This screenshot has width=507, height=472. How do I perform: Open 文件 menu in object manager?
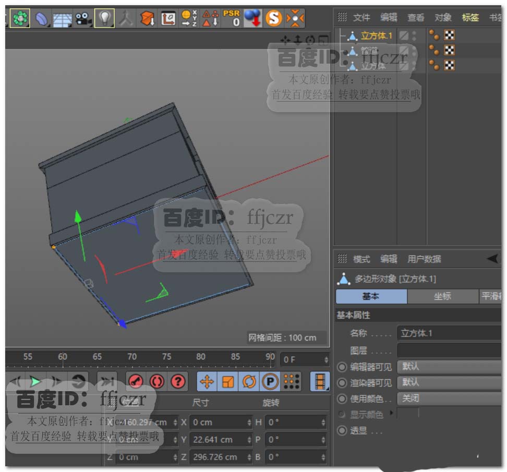pyautogui.click(x=361, y=17)
